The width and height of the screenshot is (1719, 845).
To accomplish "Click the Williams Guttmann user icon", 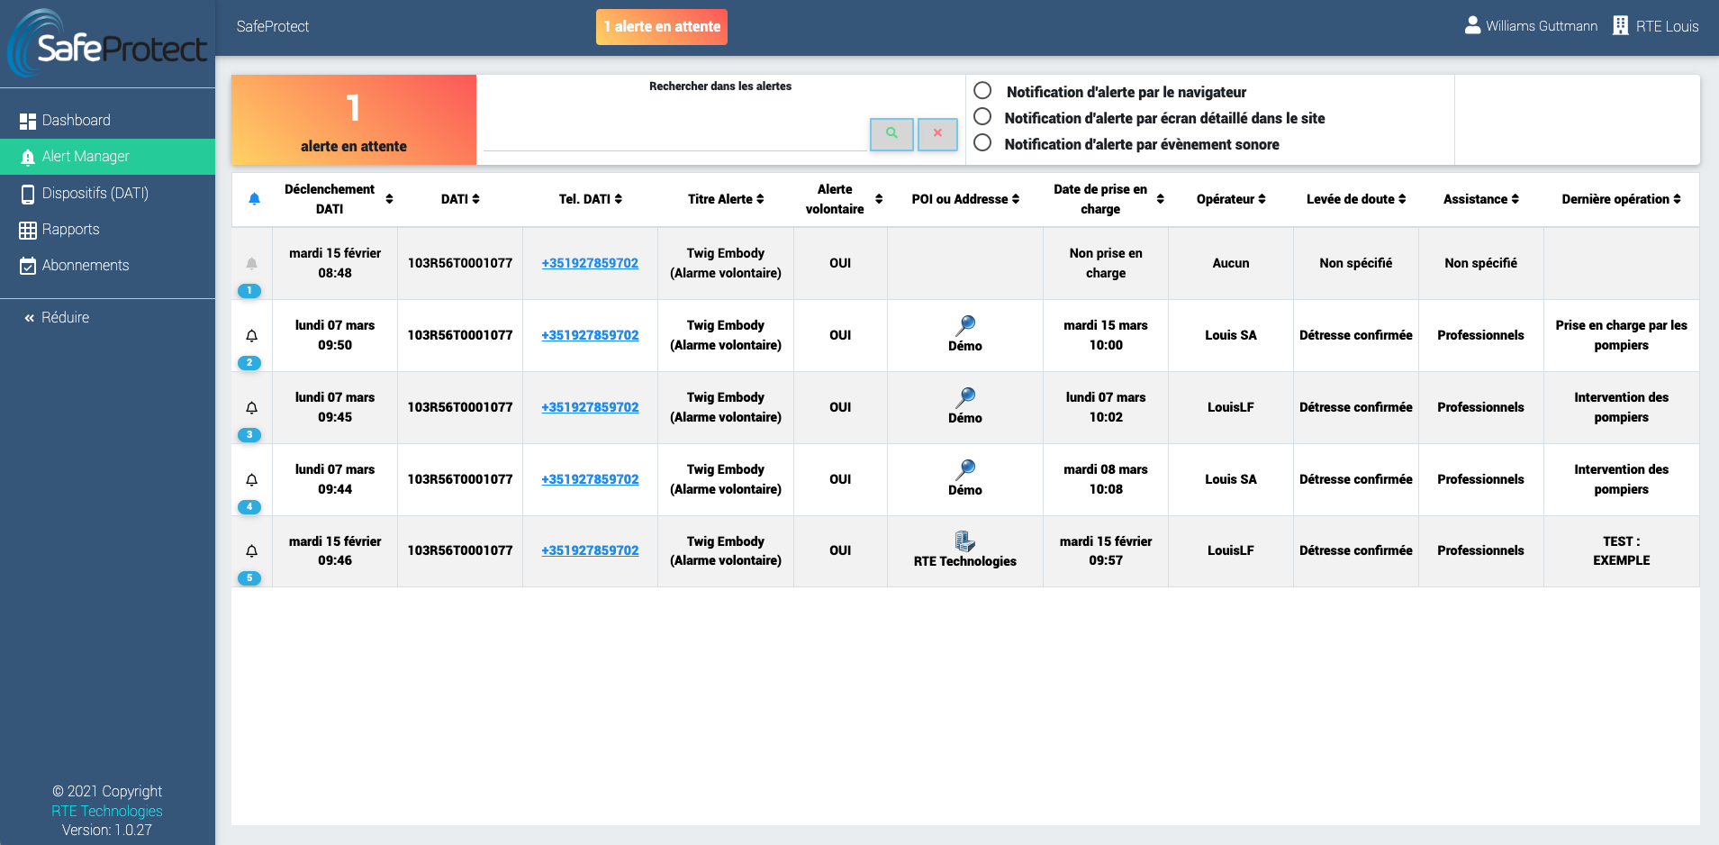I will (1472, 25).
